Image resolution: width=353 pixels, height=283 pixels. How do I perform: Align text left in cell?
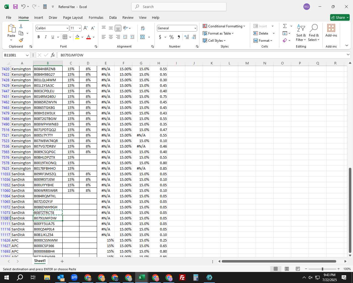pyautogui.click(x=104, y=37)
